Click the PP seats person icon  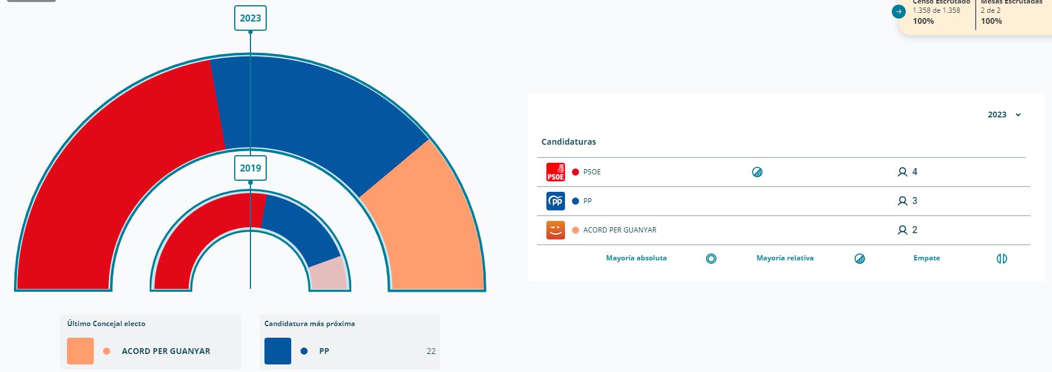pos(902,201)
